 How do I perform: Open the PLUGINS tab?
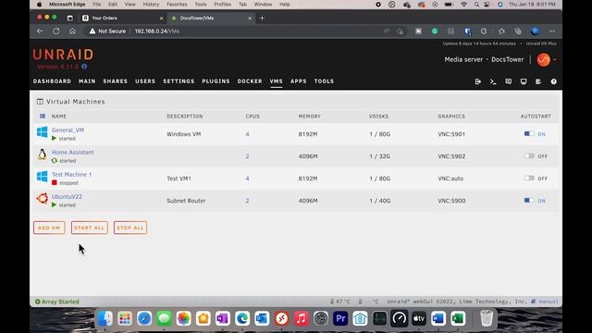coord(216,81)
